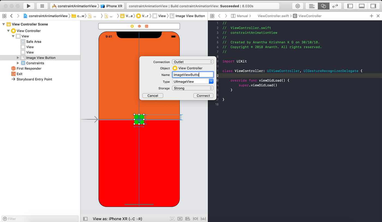Open the Assistant editor icon
Screen dimensions: 382x222
click(324, 6)
